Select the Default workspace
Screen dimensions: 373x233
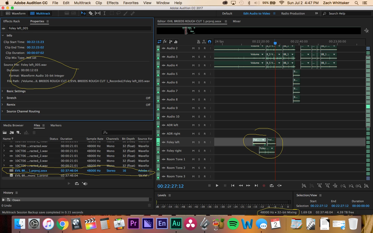227,13
